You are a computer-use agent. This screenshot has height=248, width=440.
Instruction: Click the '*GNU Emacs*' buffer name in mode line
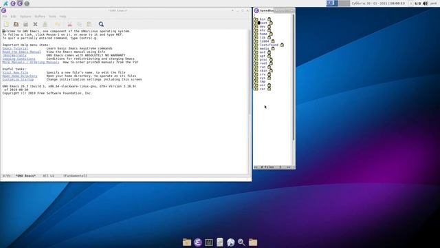point(25,176)
